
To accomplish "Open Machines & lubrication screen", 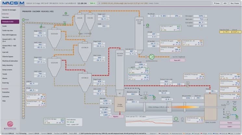I will click(10, 61).
